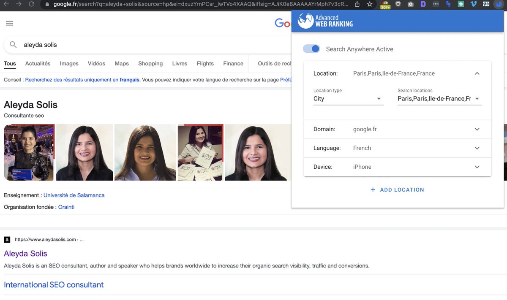Open International SEO consultant sitelink
The image size is (507, 300).
[x=54, y=285]
